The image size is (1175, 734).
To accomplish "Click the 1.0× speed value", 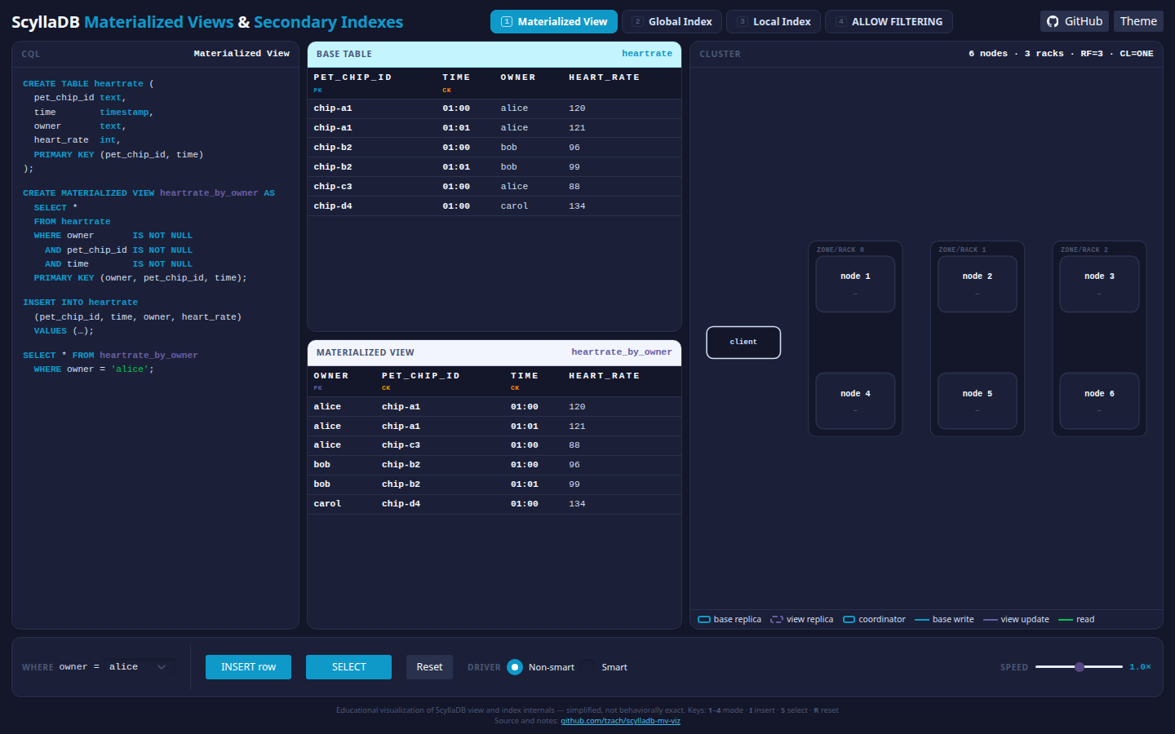I will click(x=1140, y=667).
